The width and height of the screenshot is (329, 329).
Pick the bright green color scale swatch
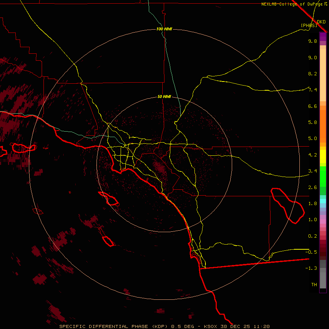tap(323, 177)
